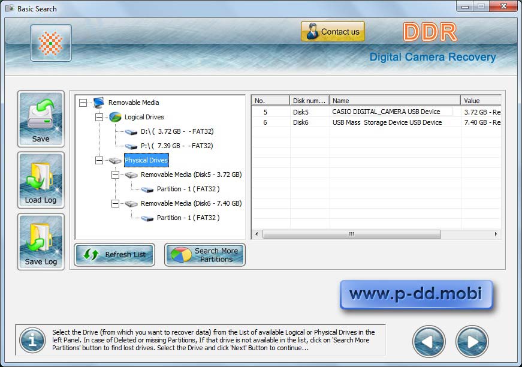Select drive D:\ 3.72 GB FAT32

click(x=177, y=131)
